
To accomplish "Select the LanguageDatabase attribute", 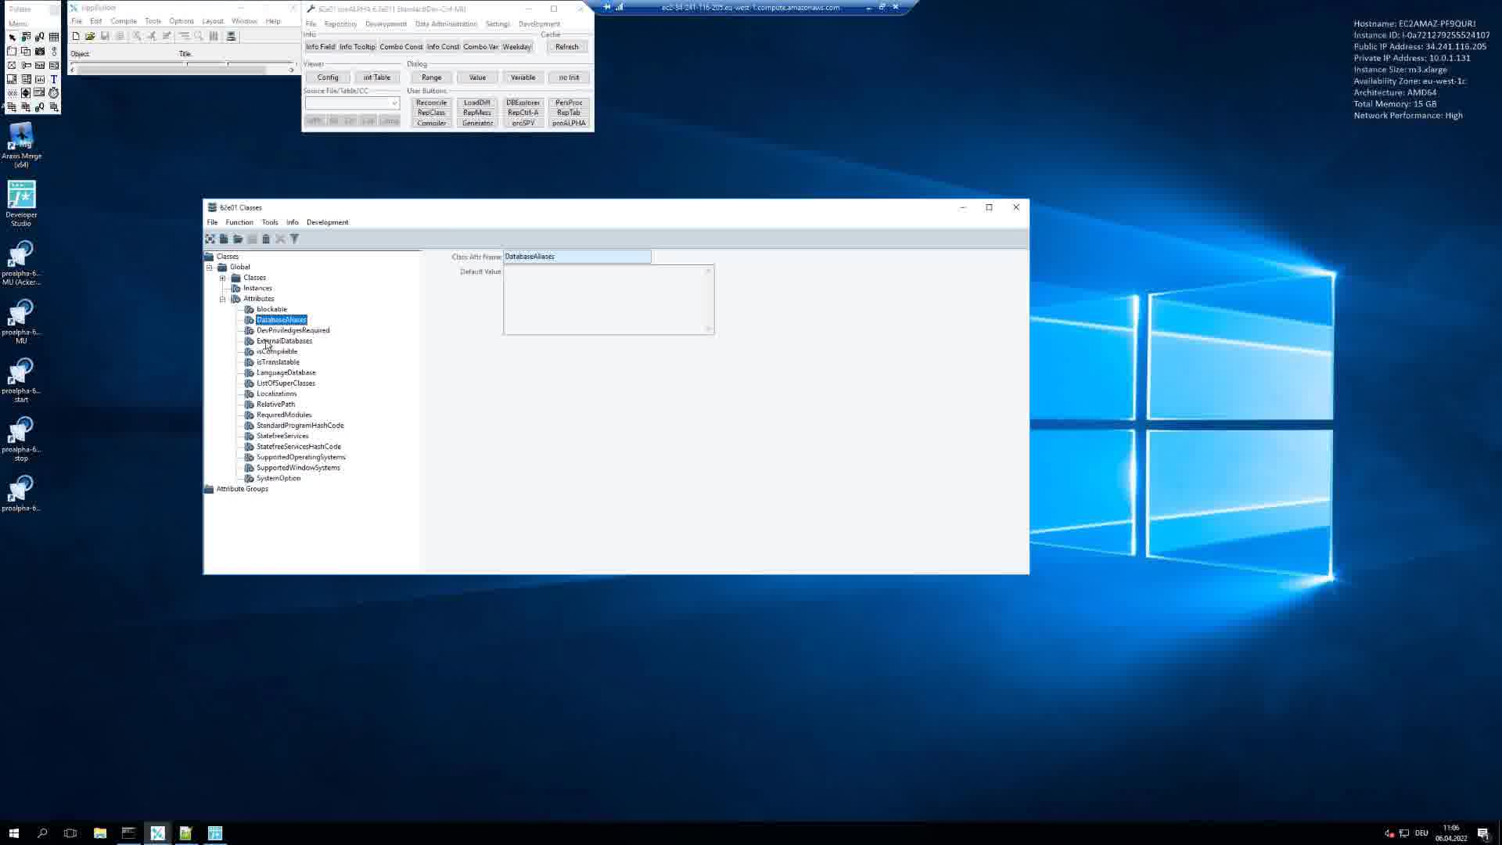I will point(286,373).
